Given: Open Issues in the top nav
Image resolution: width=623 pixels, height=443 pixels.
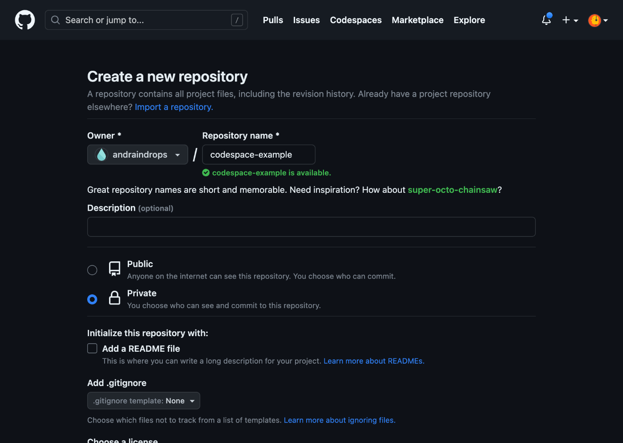Looking at the screenshot, I should pos(307,20).
